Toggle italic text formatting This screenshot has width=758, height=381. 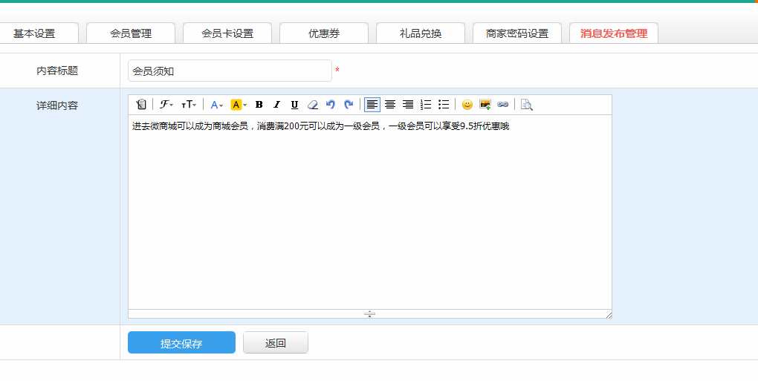276,105
